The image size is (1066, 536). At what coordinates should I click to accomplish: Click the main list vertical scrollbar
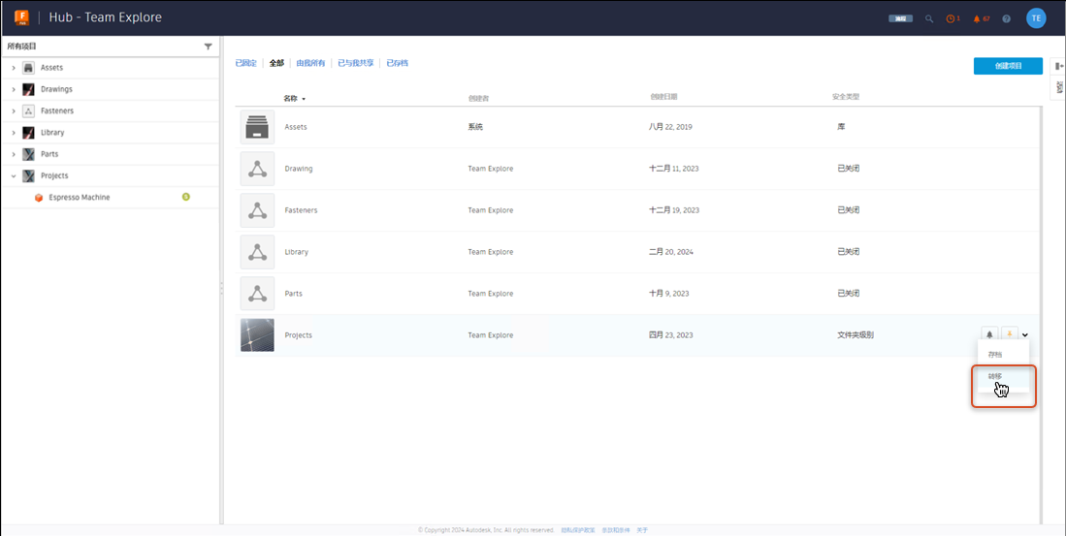(x=1042, y=316)
